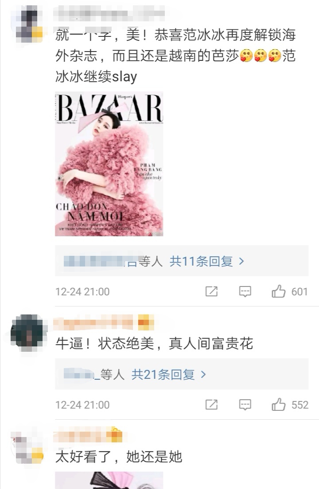Open second commenter's dark avatar
This screenshot has height=489, width=319.
coord(28,333)
